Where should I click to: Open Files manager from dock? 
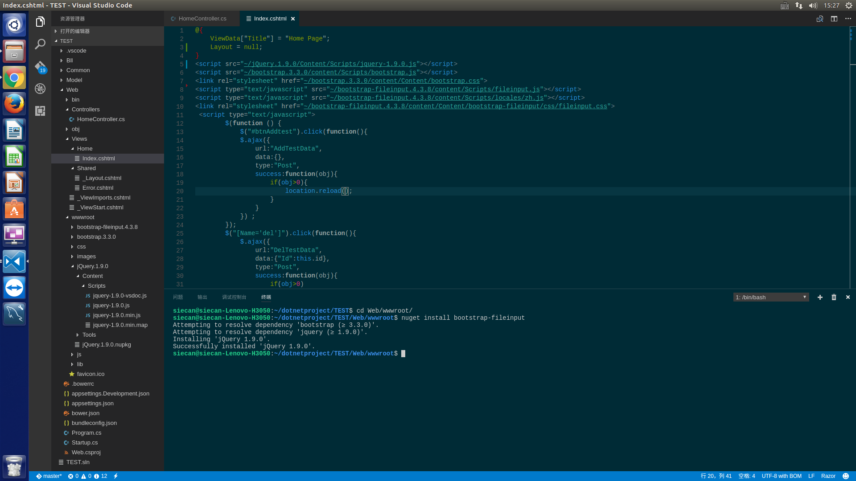click(14, 51)
